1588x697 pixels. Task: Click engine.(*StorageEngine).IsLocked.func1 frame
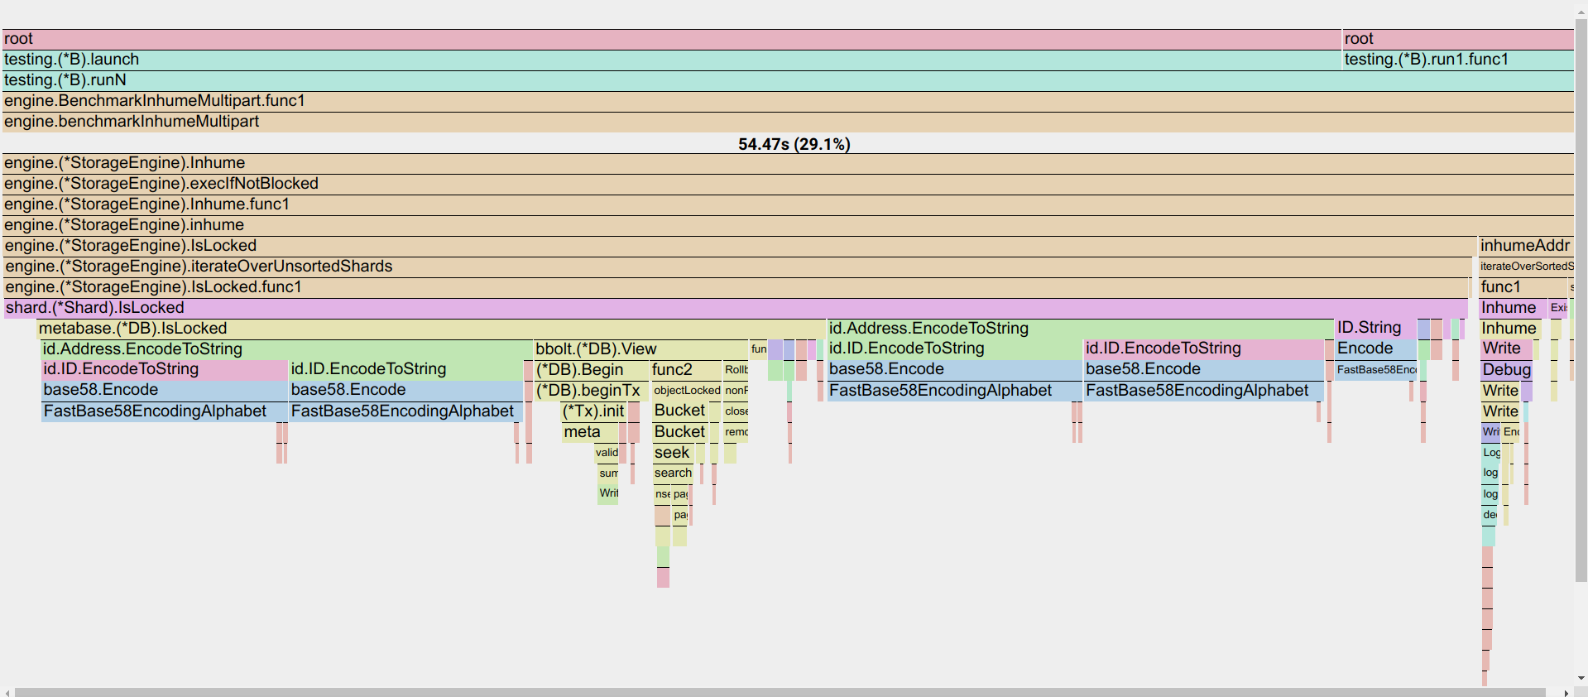(x=736, y=287)
